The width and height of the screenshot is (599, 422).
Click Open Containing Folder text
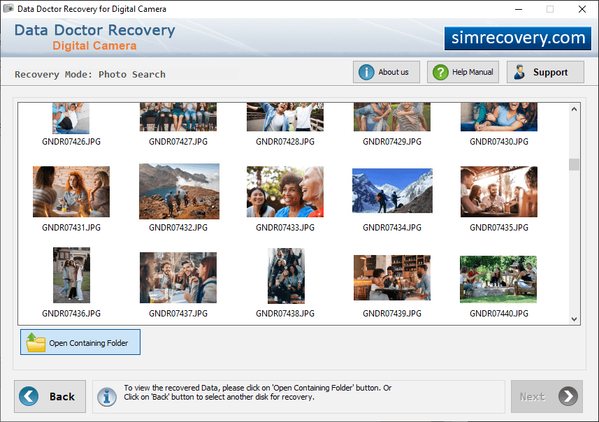[x=89, y=343]
